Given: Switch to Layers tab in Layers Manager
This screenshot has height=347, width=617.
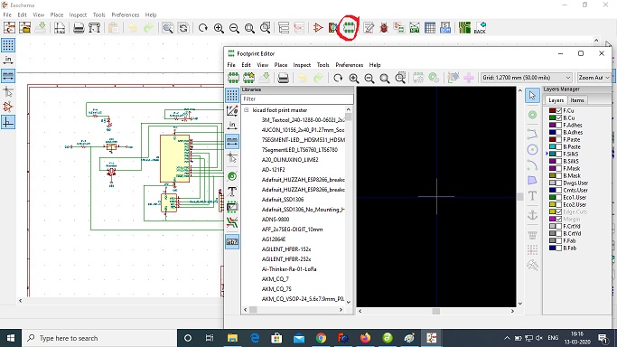Looking at the screenshot, I should pyautogui.click(x=556, y=100).
